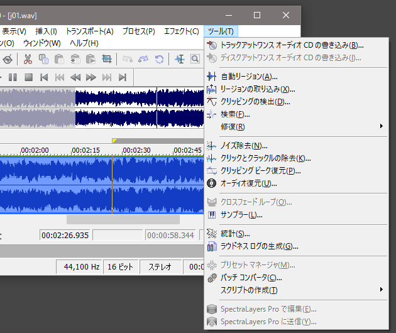Open the ウィンドウ(W) menu

[x=42, y=43]
